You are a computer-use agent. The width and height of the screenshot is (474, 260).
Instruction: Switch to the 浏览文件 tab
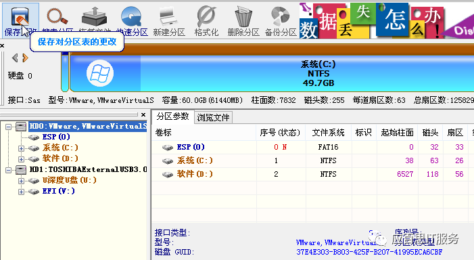pyautogui.click(x=214, y=117)
